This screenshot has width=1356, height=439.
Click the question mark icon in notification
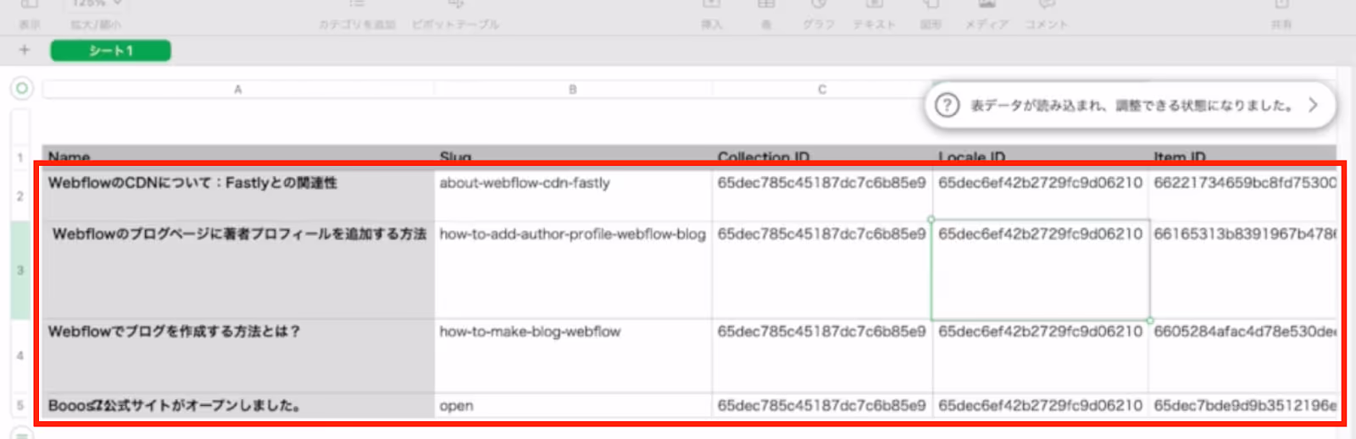tap(947, 106)
